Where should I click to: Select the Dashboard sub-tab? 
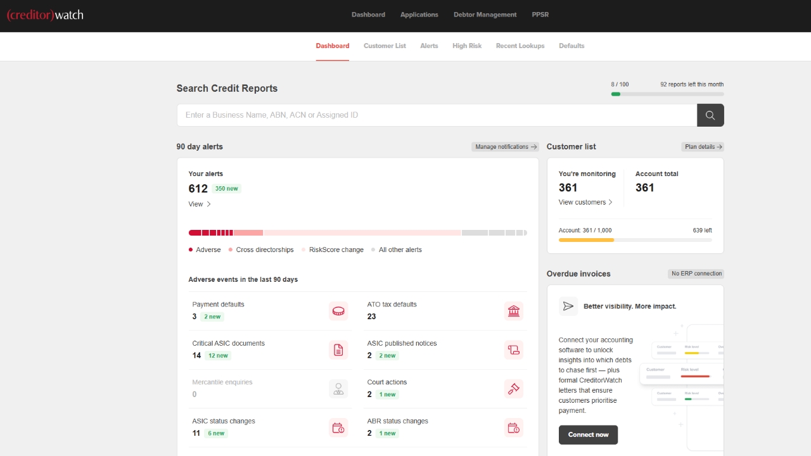333,46
